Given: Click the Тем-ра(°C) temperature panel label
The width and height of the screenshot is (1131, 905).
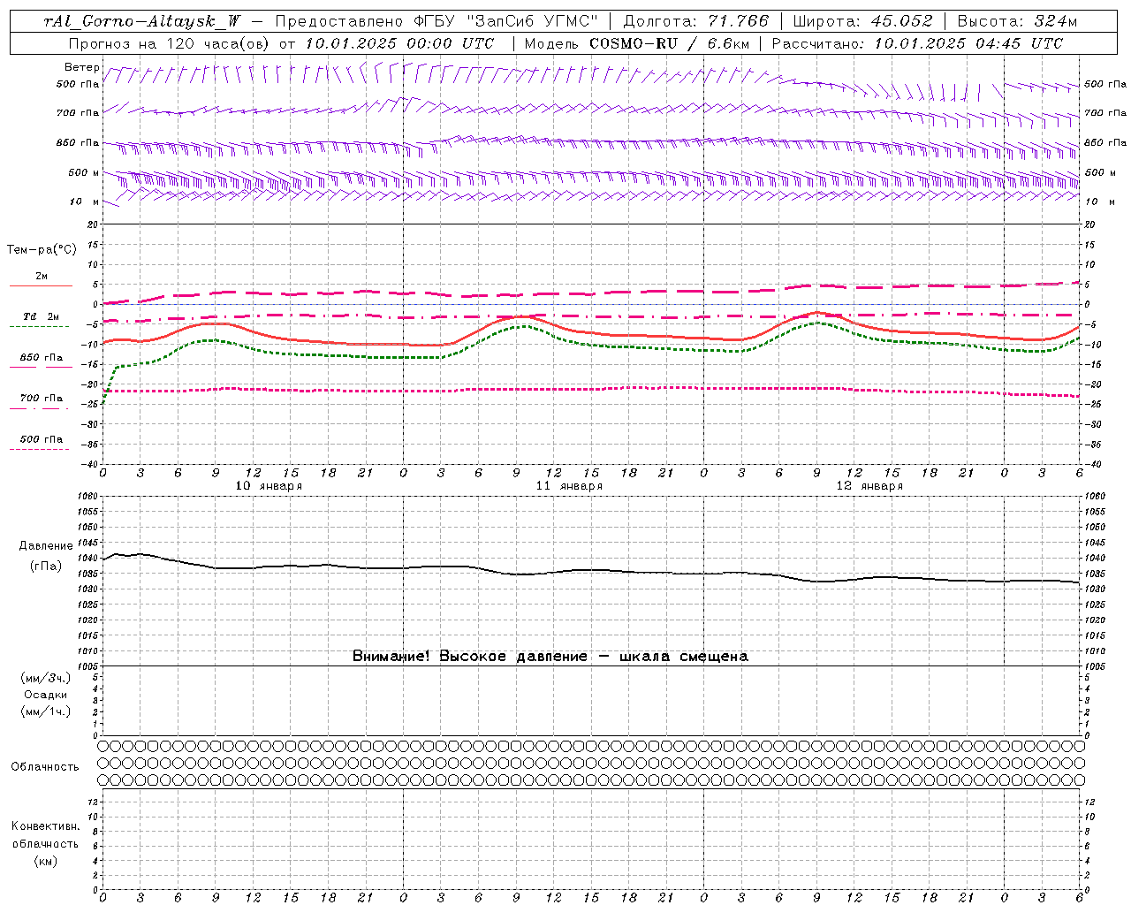Looking at the screenshot, I should pyautogui.click(x=42, y=250).
